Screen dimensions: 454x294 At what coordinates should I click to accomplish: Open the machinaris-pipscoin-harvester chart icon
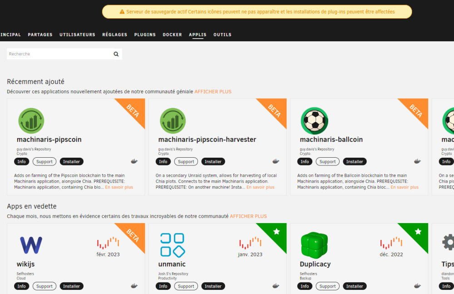173,121
